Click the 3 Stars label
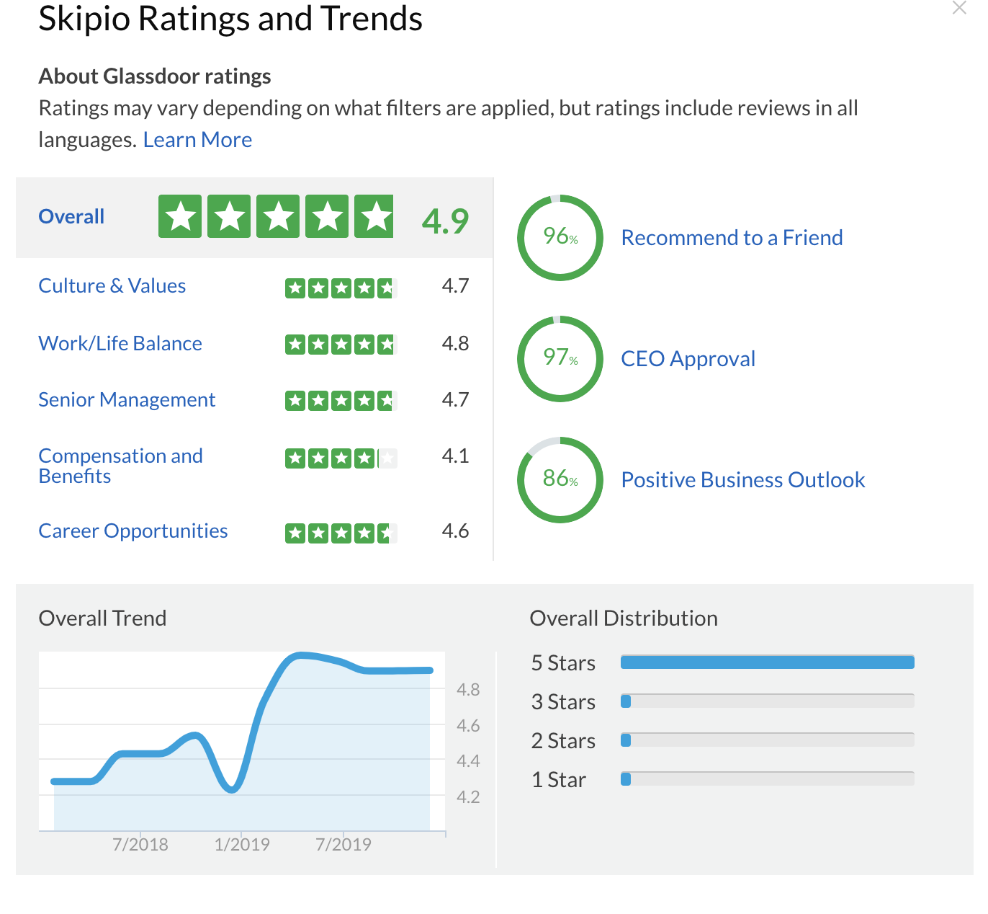 [x=563, y=702]
